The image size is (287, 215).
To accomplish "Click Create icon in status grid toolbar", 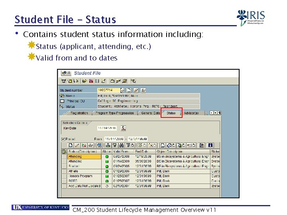I will (71, 145).
